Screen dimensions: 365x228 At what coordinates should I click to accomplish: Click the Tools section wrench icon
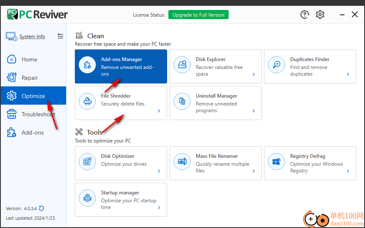pyautogui.click(x=79, y=132)
